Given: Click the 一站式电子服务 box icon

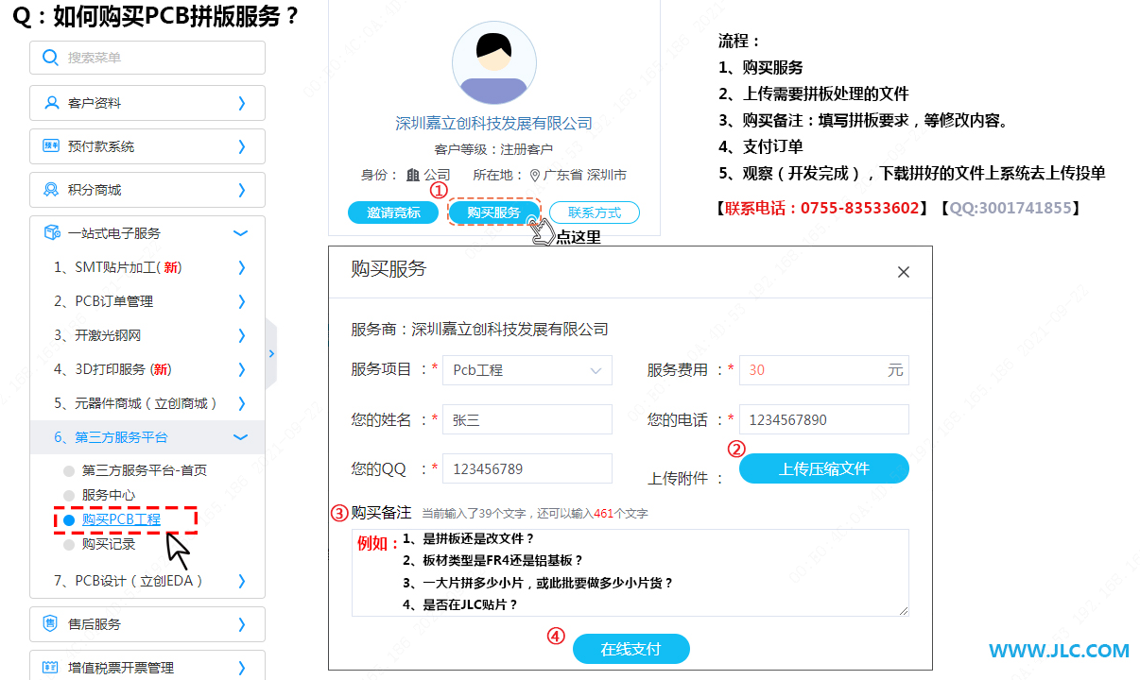Looking at the screenshot, I should tap(51, 233).
